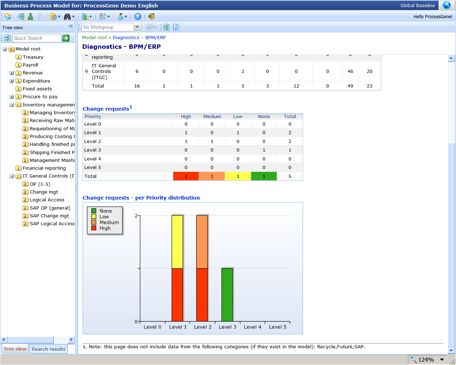Collapse the Tree view panel chevrons
This screenshot has height=365, width=456.
pos(71,26)
